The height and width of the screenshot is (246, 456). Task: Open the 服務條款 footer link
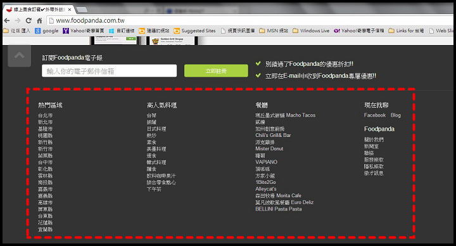(374, 160)
